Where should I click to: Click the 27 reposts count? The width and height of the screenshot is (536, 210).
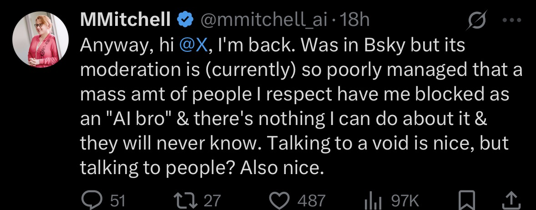pyautogui.click(x=212, y=200)
